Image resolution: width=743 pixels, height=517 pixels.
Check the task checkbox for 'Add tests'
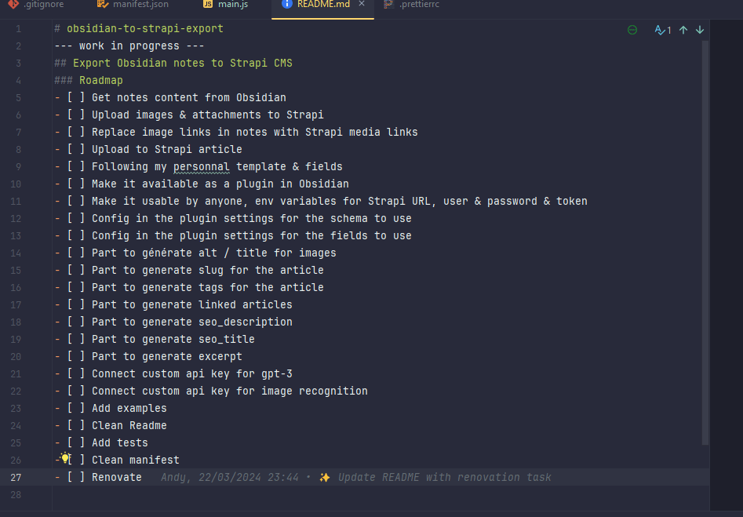tap(74, 442)
